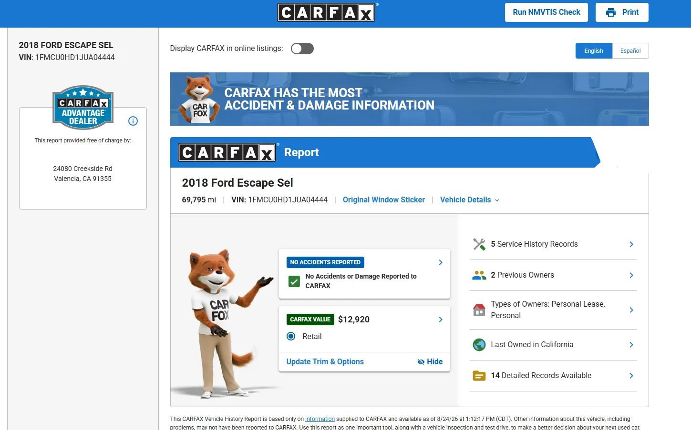Viewport: 691px width, 430px height.
Task: Click the dealer address 24080 Creekside Rd
Action: 83,169
